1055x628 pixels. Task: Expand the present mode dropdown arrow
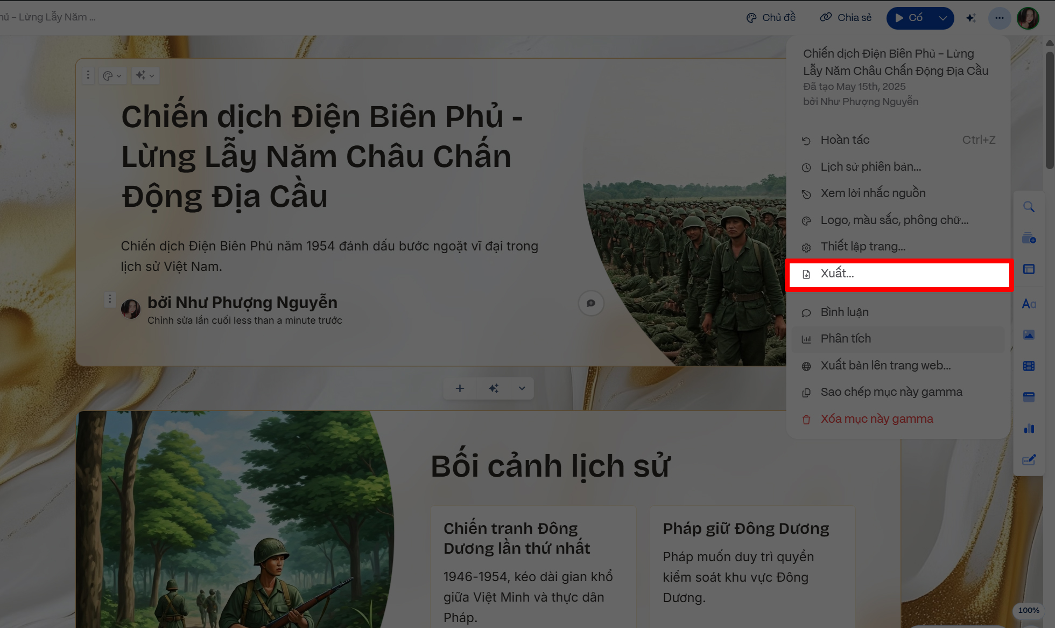click(943, 18)
